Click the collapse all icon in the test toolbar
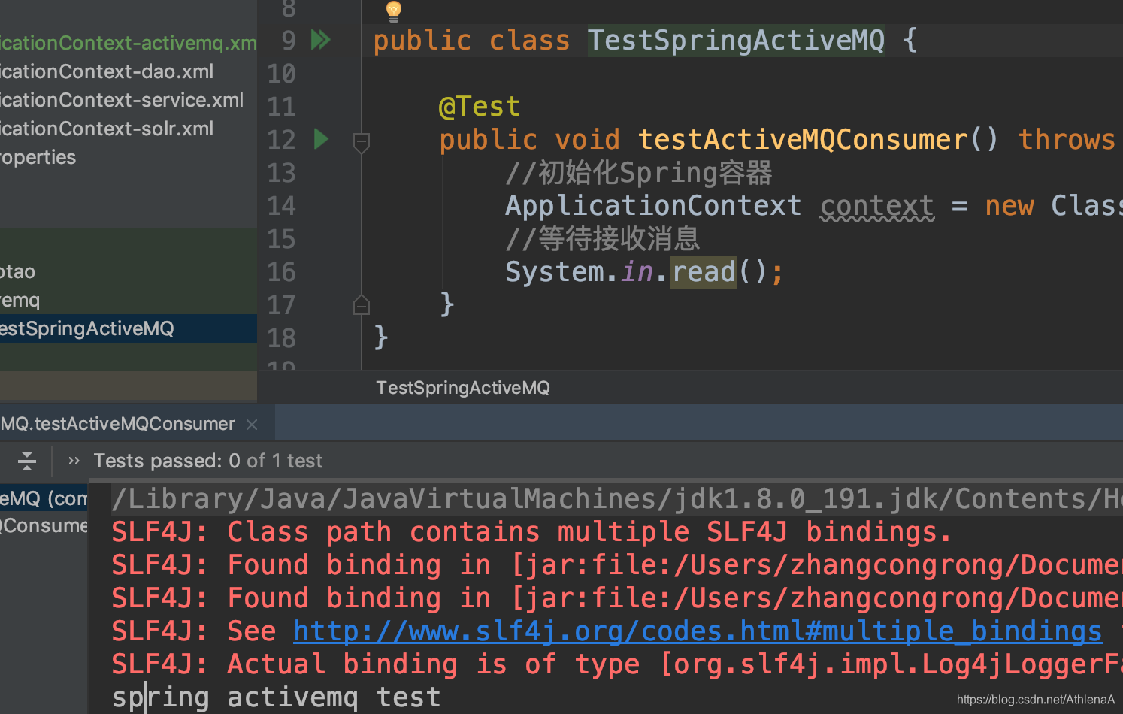 tap(27, 461)
